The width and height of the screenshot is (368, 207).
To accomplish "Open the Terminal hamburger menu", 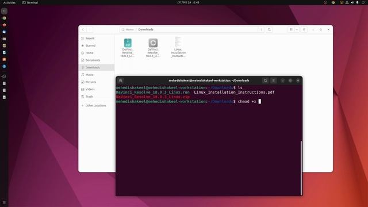I will click(x=274, y=80).
